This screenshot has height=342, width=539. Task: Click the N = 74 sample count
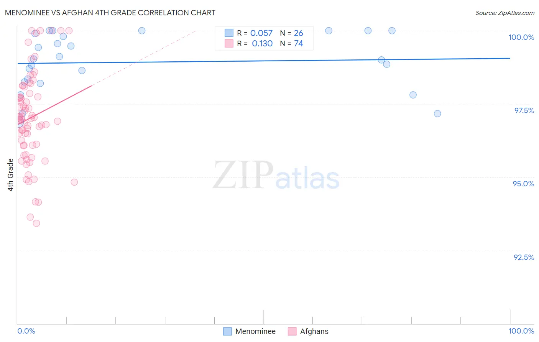tap(291, 43)
